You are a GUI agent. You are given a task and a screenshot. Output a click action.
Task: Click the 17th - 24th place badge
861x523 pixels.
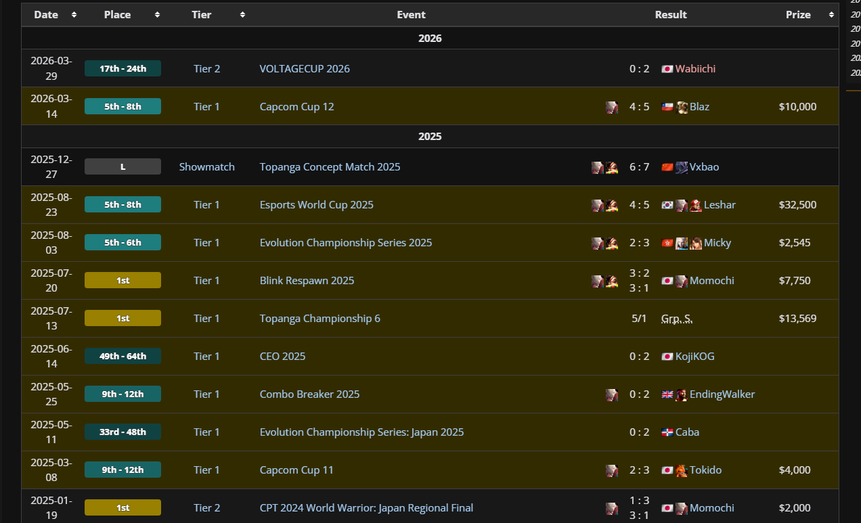pyautogui.click(x=123, y=68)
